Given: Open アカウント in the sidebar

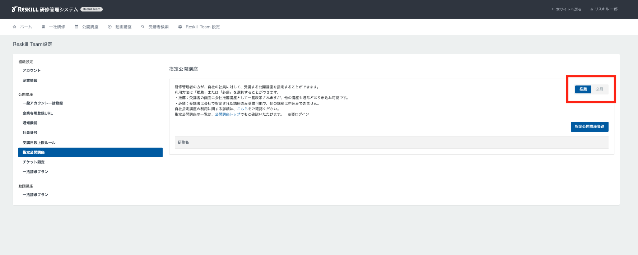Looking at the screenshot, I should click(x=32, y=71).
